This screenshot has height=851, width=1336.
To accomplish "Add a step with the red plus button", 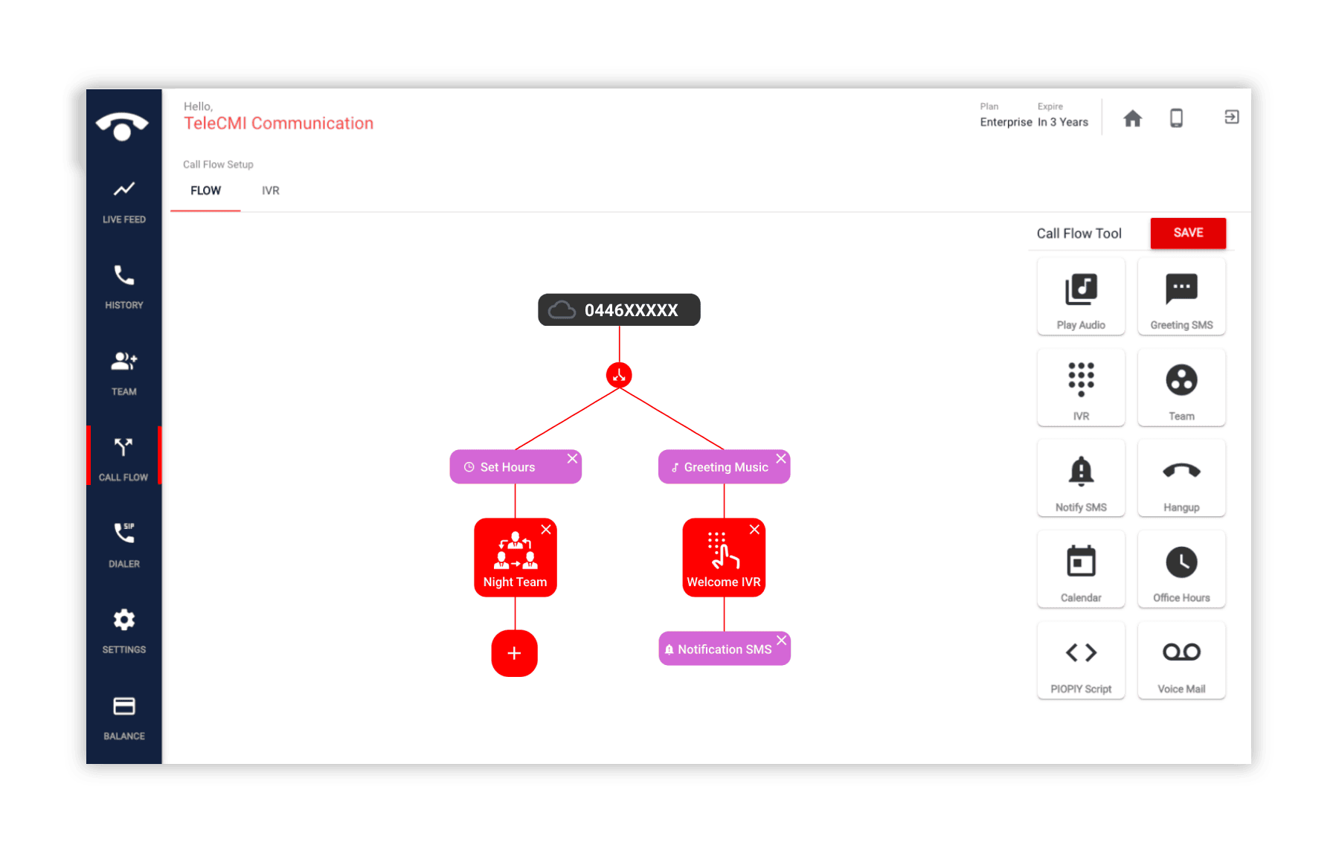I will coord(514,653).
